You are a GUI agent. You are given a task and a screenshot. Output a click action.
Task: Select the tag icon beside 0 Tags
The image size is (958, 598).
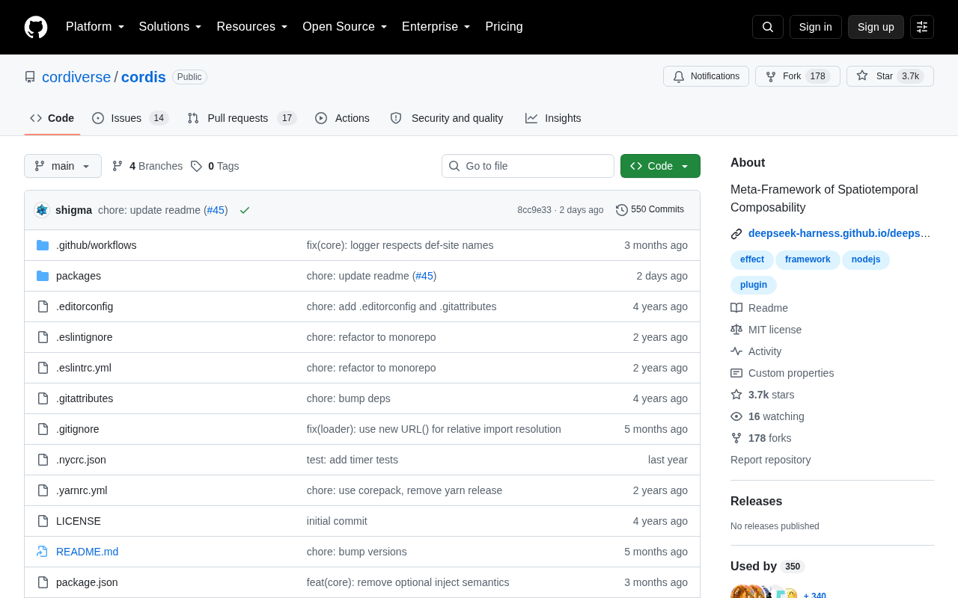tap(196, 166)
